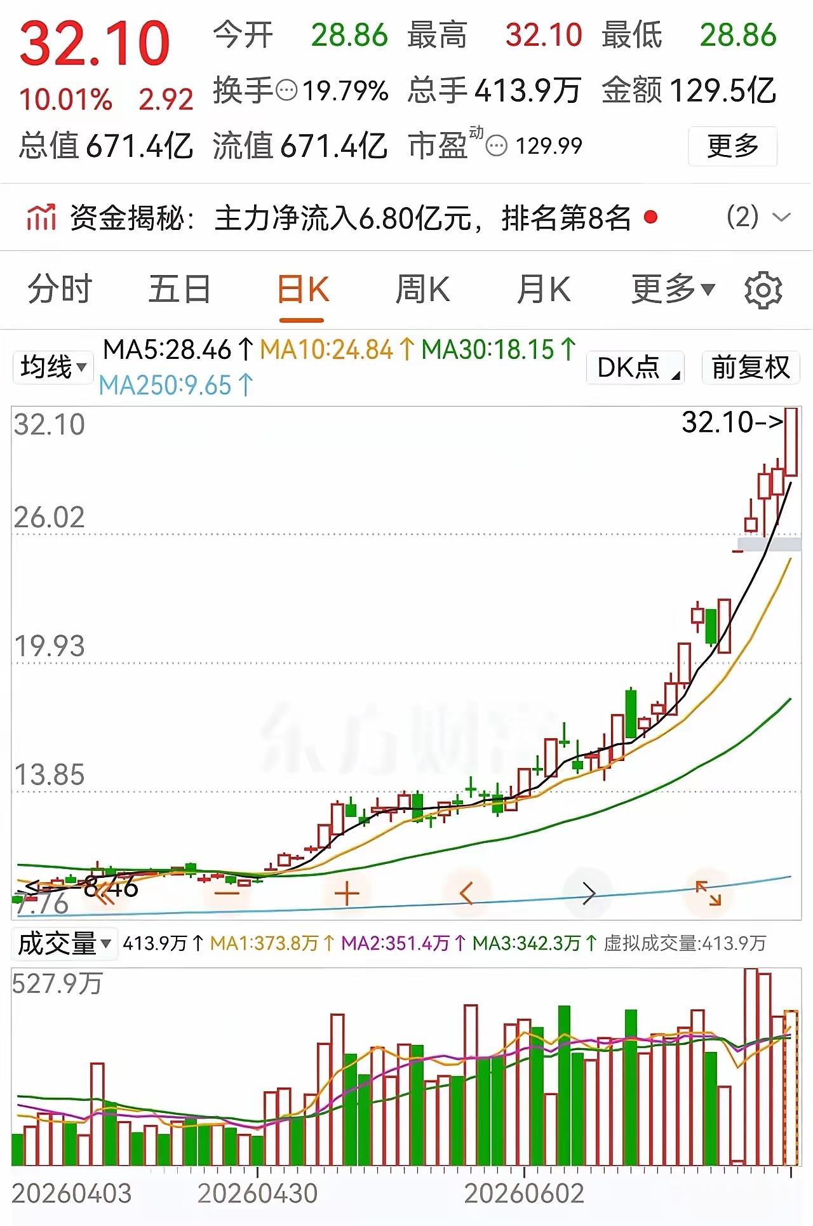Image resolution: width=813 pixels, height=1226 pixels.
Task: Switch to the 月K tab
Action: tap(544, 290)
